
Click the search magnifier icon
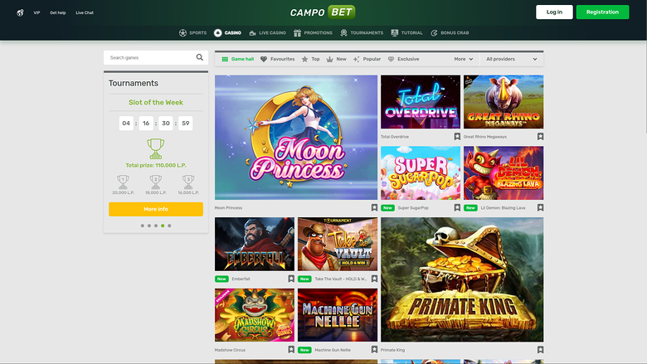tap(200, 57)
